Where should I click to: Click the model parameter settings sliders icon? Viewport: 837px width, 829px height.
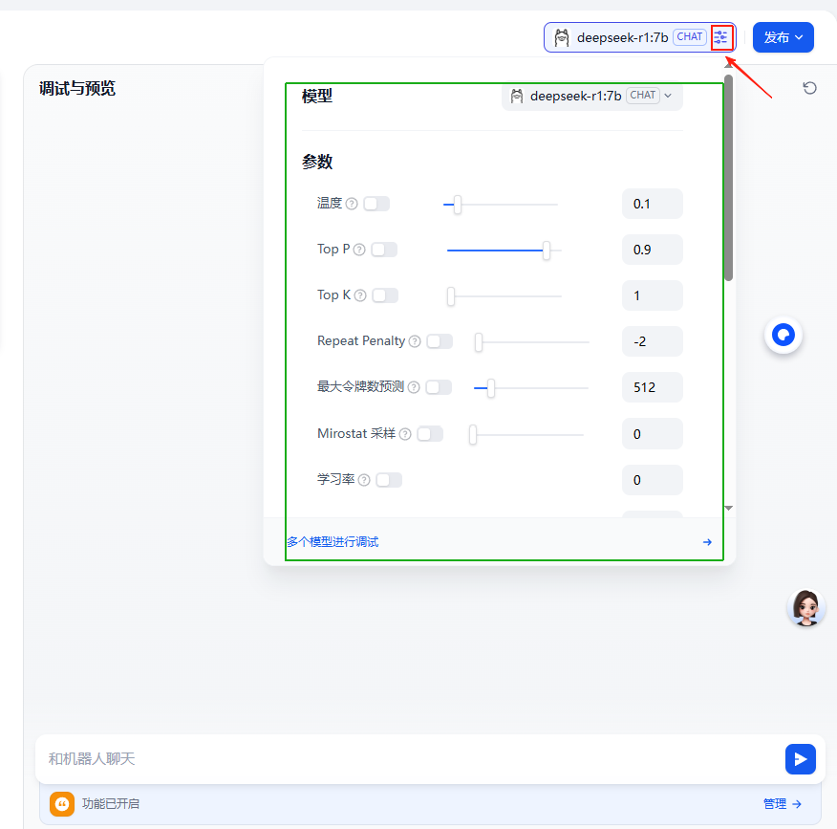[721, 37]
